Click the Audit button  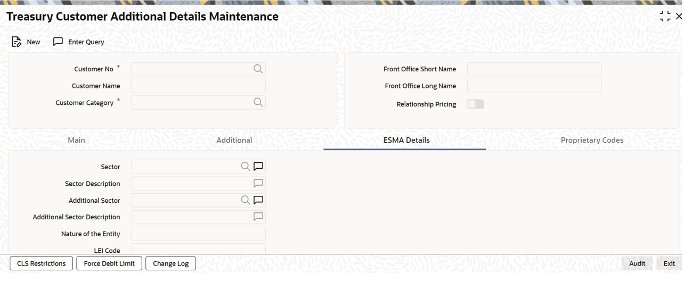[637, 263]
